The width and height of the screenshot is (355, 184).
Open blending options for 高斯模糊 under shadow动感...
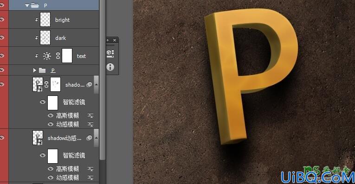90,169
